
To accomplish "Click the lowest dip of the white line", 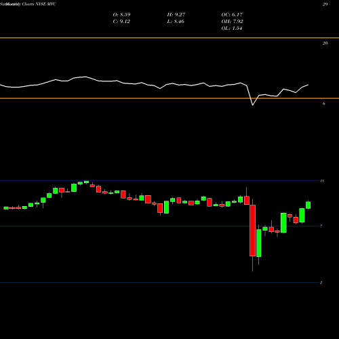I will click(253, 105).
